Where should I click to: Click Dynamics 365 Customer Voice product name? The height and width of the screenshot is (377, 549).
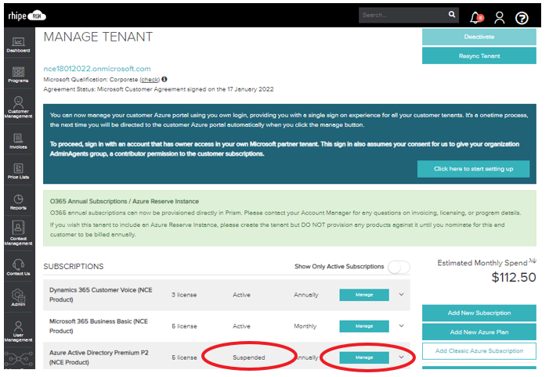(101, 295)
